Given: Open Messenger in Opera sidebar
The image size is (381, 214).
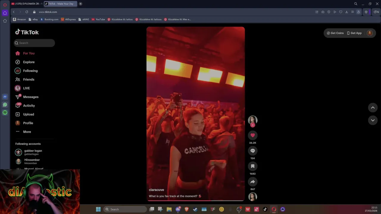Looking at the screenshot, I should (x=5, y=97).
